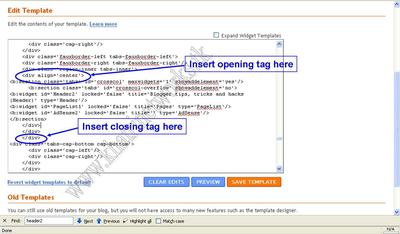Click the SAVE TEMPLATE button
This screenshot has height=234, width=400.
point(254,182)
